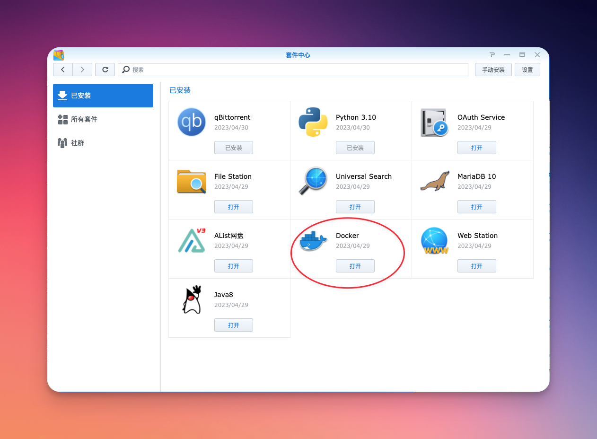The height and width of the screenshot is (439, 597).
Task: Select the 已安装 sidebar item
Action: coord(103,96)
